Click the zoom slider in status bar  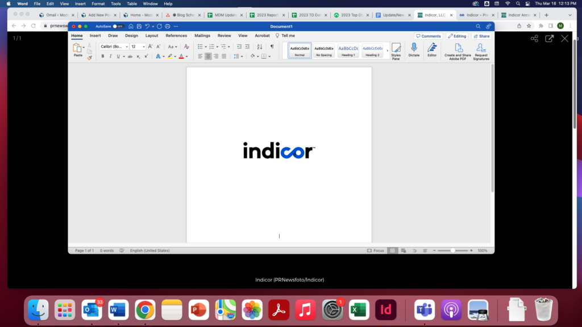coord(453,250)
